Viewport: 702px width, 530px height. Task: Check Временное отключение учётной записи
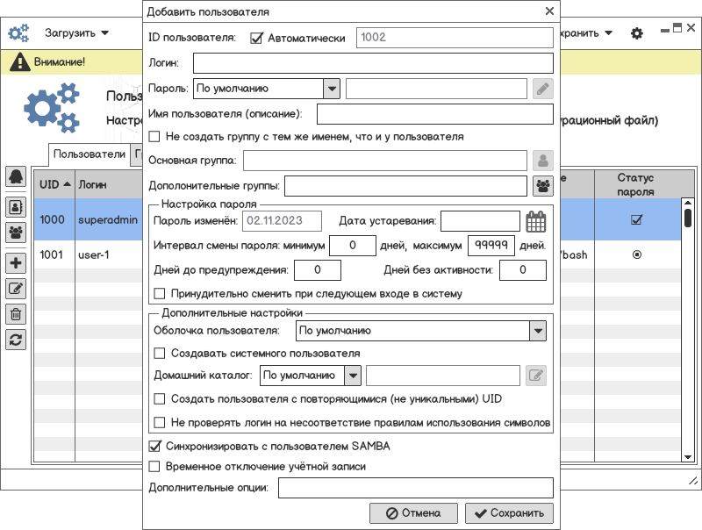[x=154, y=467]
